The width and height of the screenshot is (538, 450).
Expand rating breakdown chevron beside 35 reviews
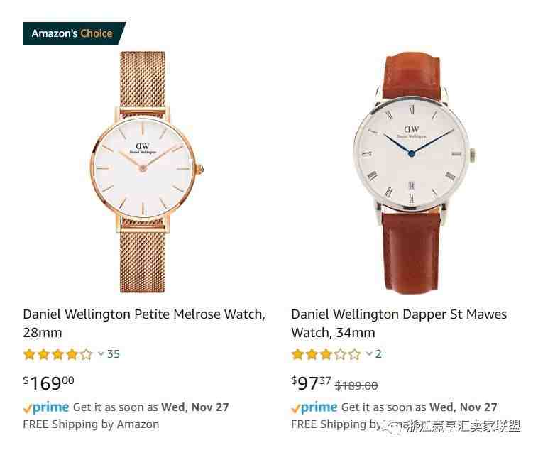point(101,353)
